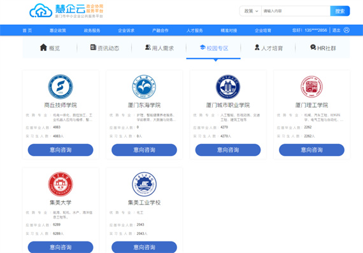The width and height of the screenshot is (363, 253).
Task: Click 意向咨询 for 厦门理工学院
Action: pyautogui.click(x=311, y=150)
